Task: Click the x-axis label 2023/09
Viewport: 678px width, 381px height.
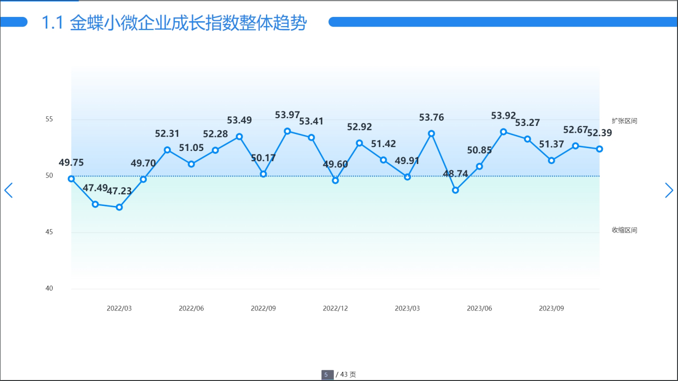Action: tap(551, 308)
